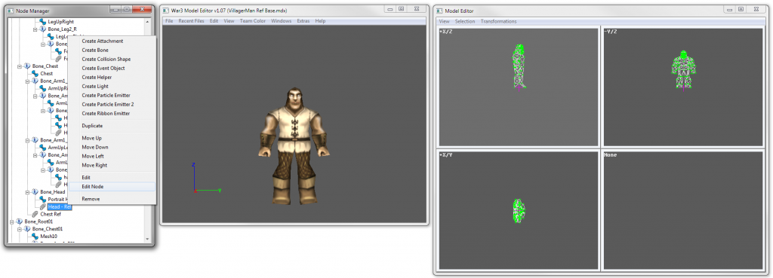Click the War3 Model Editor title bar icon
773x278 pixels.
[x=165, y=10]
